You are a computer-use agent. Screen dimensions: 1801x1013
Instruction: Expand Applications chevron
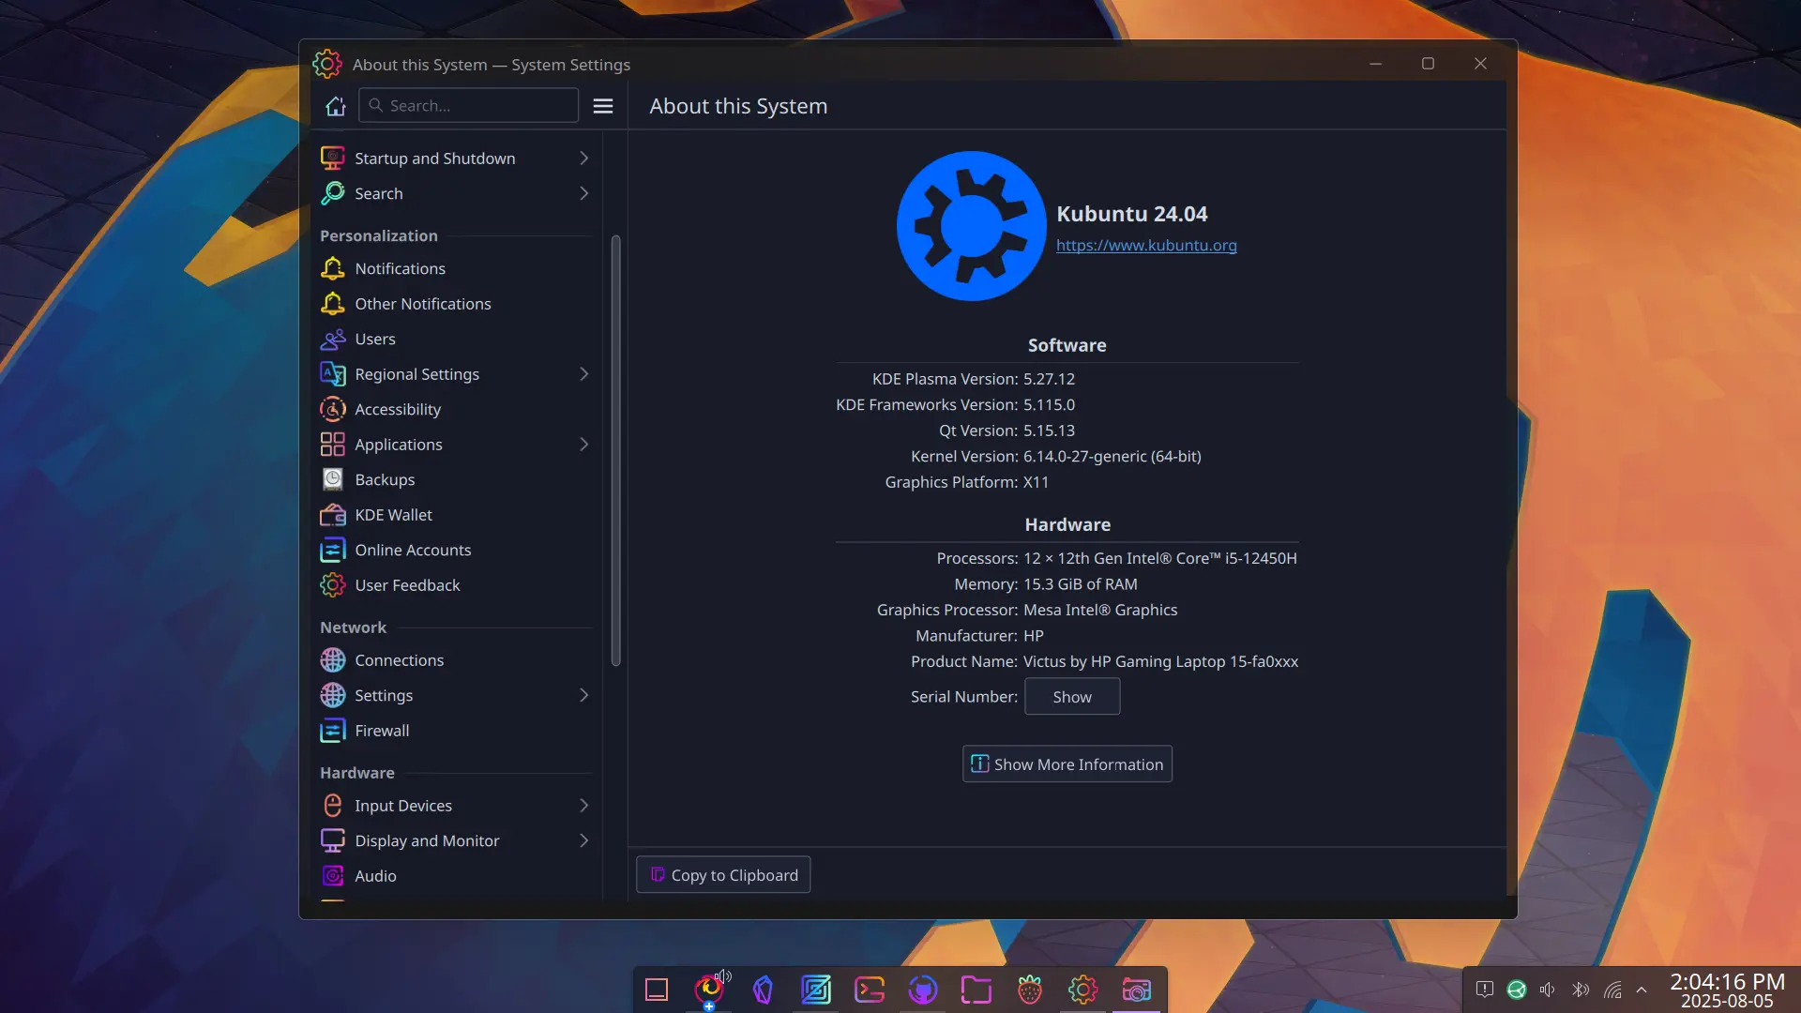[x=583, y=445]
